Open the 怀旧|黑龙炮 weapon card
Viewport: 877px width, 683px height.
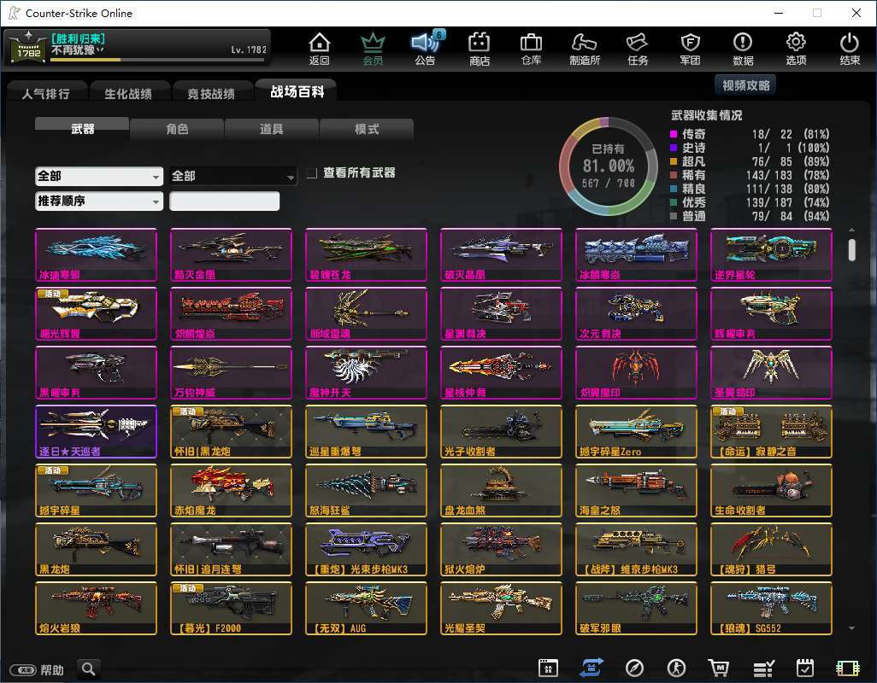click(231, 432)
